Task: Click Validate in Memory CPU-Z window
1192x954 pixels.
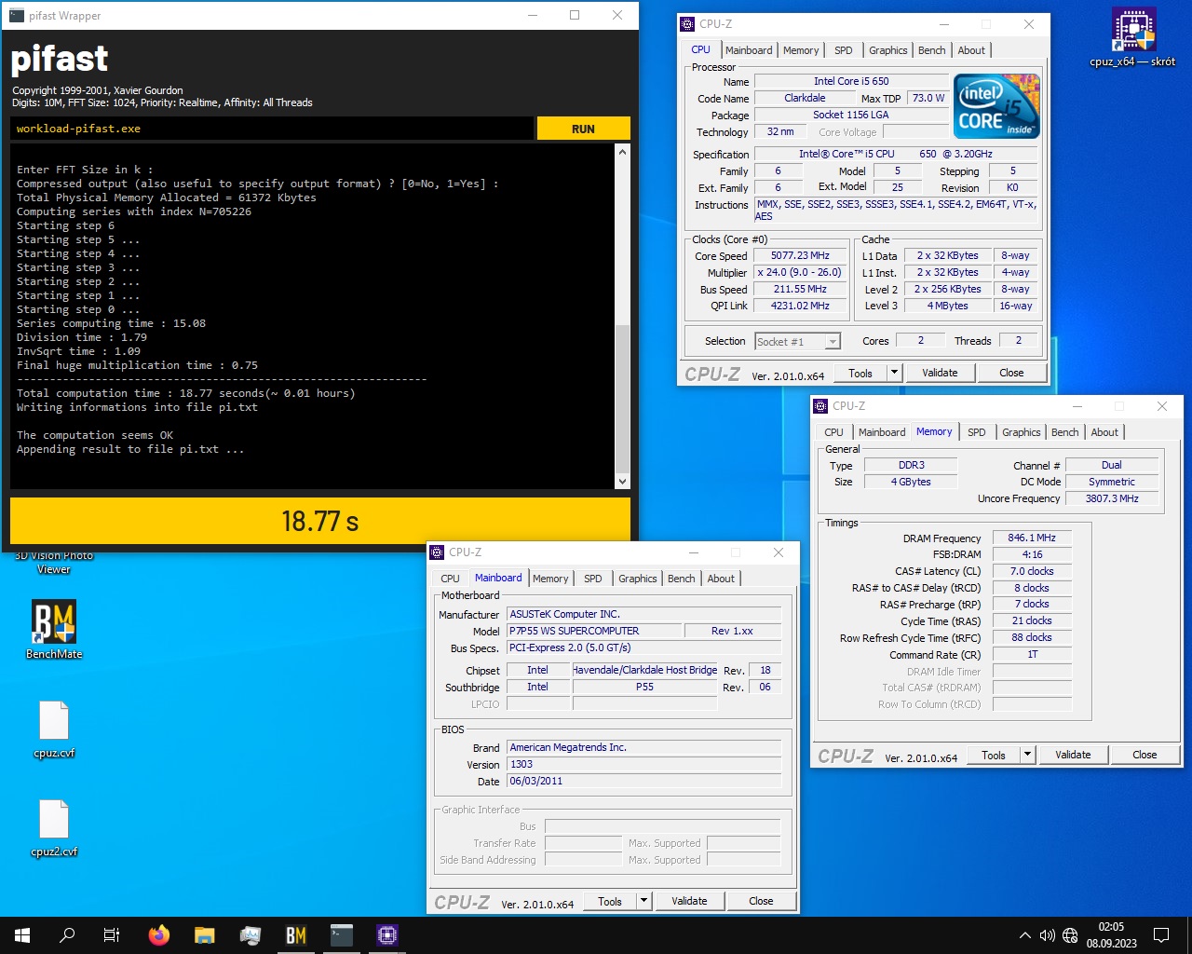Action: pyautogui.click(x=1073, y=755)
